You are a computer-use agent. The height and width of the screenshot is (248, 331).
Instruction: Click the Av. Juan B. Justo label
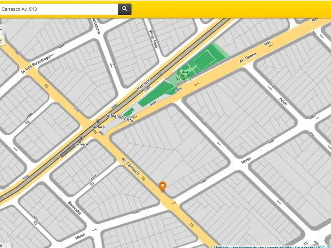[119, 117]
